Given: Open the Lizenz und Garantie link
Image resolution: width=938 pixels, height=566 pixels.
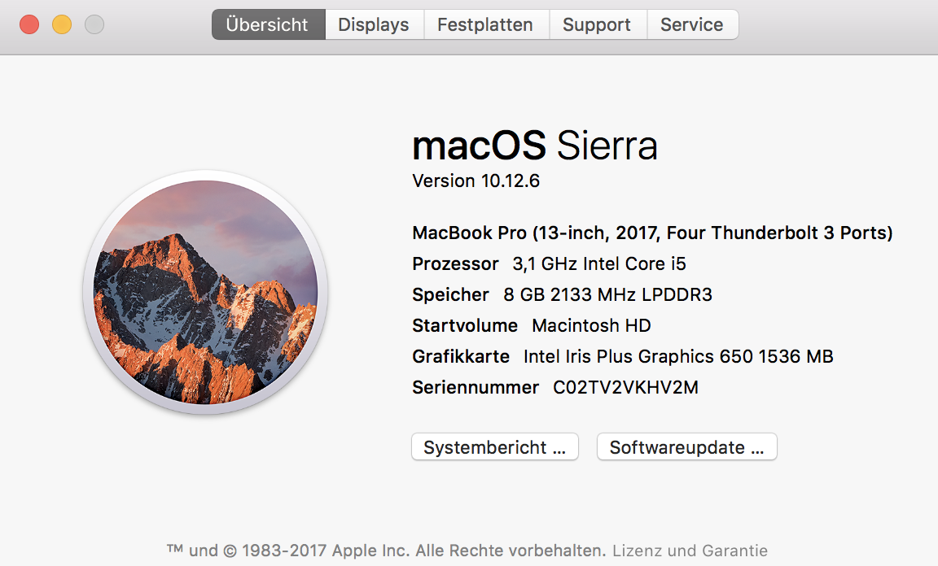Looking at the screenshot, I should coord(690,551).
